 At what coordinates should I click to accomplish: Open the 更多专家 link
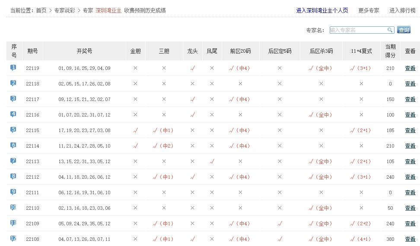(x=369, y=10)
